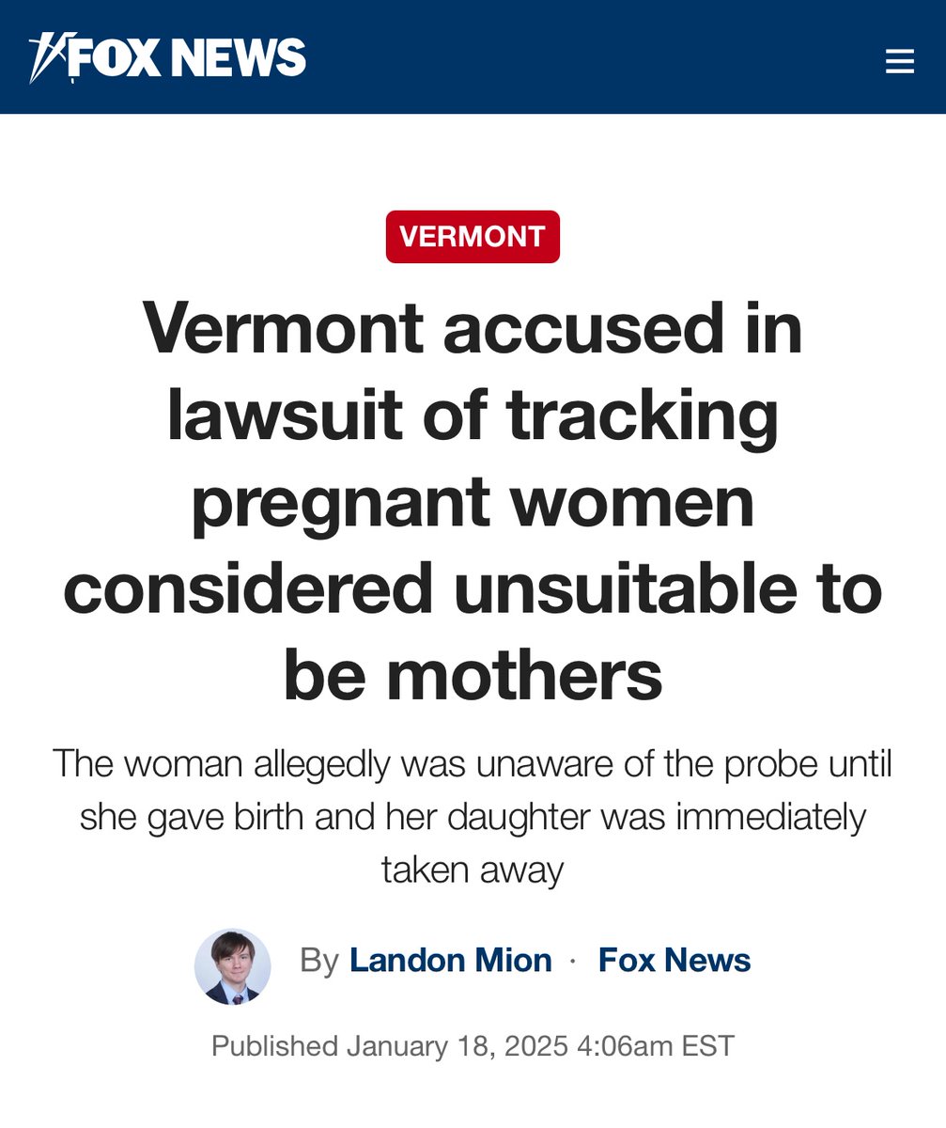Viewport: 946px width, 1128px height.
Task: Click "Vermont accused in" headline line
Action: click(x=473, y=327)
